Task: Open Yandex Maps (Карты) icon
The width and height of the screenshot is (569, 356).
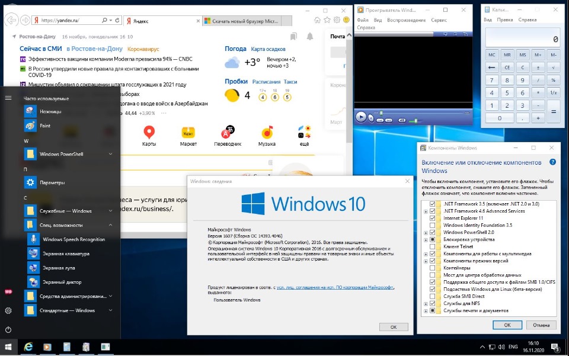Action: 149,136
